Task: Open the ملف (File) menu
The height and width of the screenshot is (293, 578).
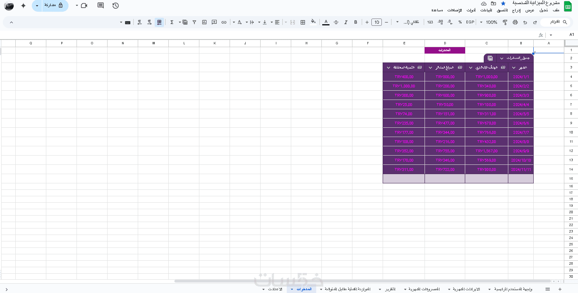Action: click(x=556, y=10)
